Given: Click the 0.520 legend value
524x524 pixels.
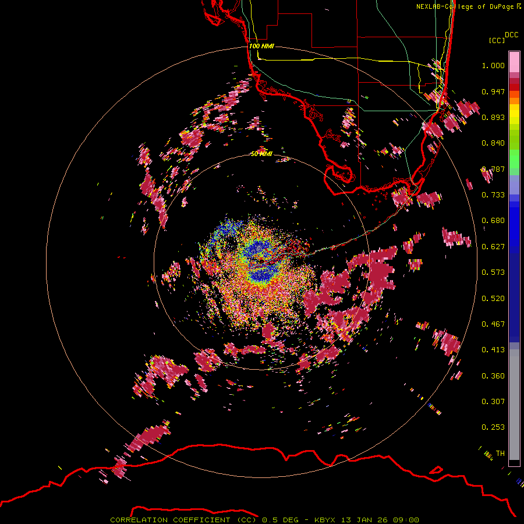Looking at the screenshot, I should [493, 299].
